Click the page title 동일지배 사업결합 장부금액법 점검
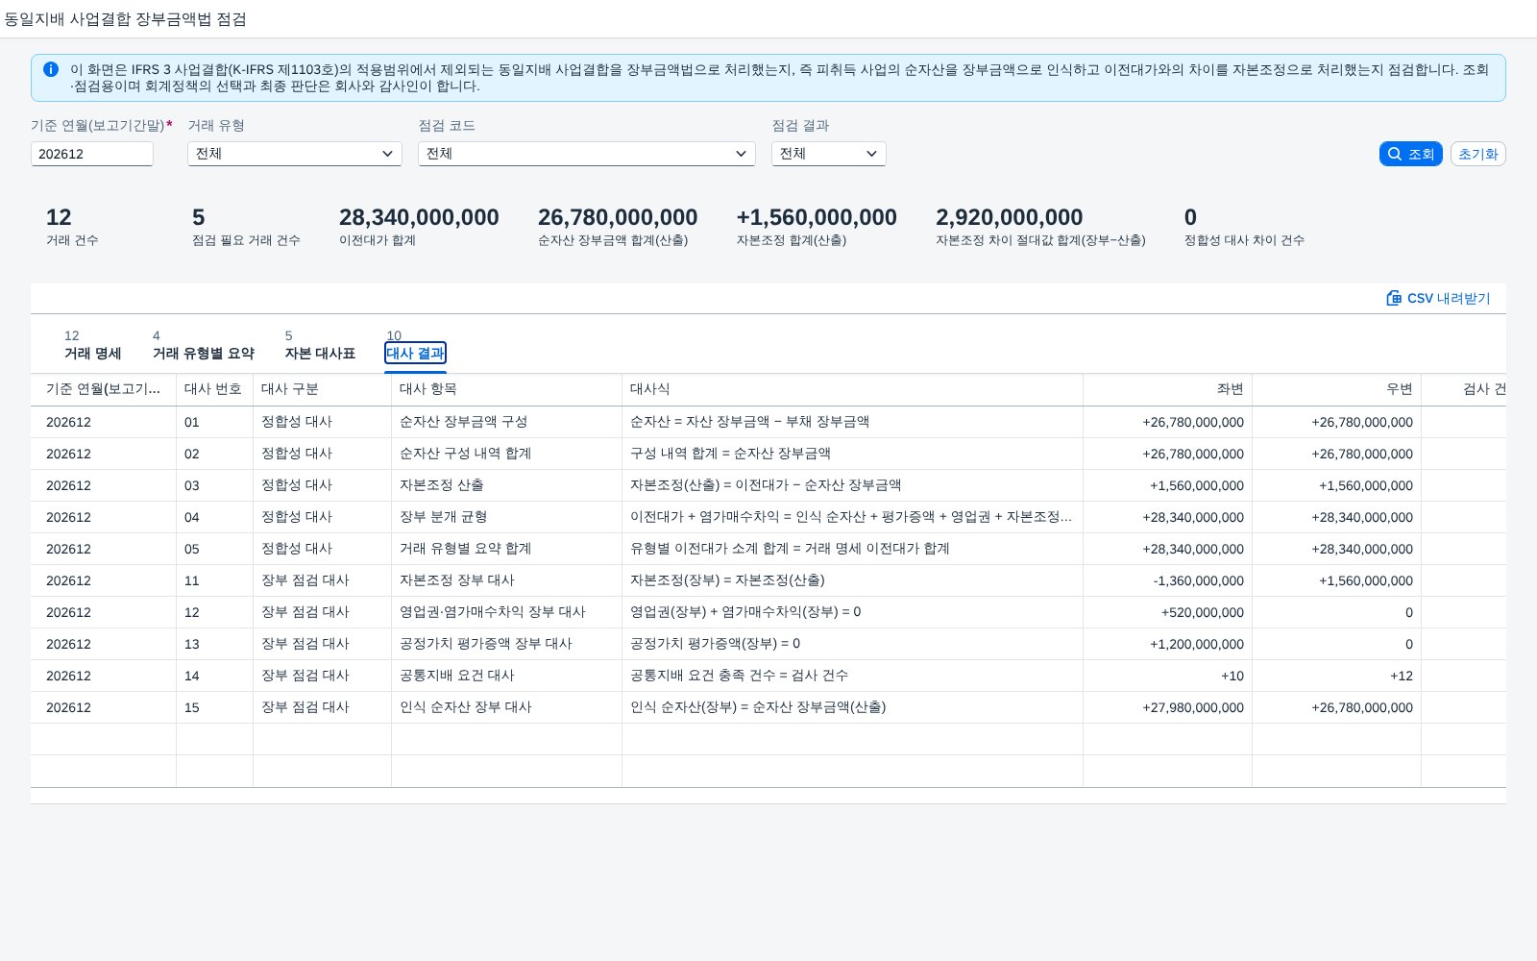The height and width of the screenshot is (961, 1537). (125, 19)
